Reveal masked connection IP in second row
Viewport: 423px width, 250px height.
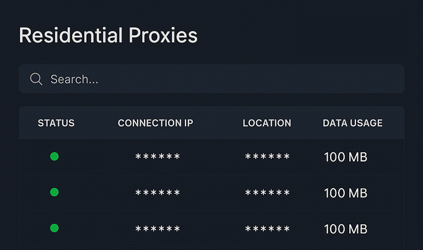(x=158, y=194)
